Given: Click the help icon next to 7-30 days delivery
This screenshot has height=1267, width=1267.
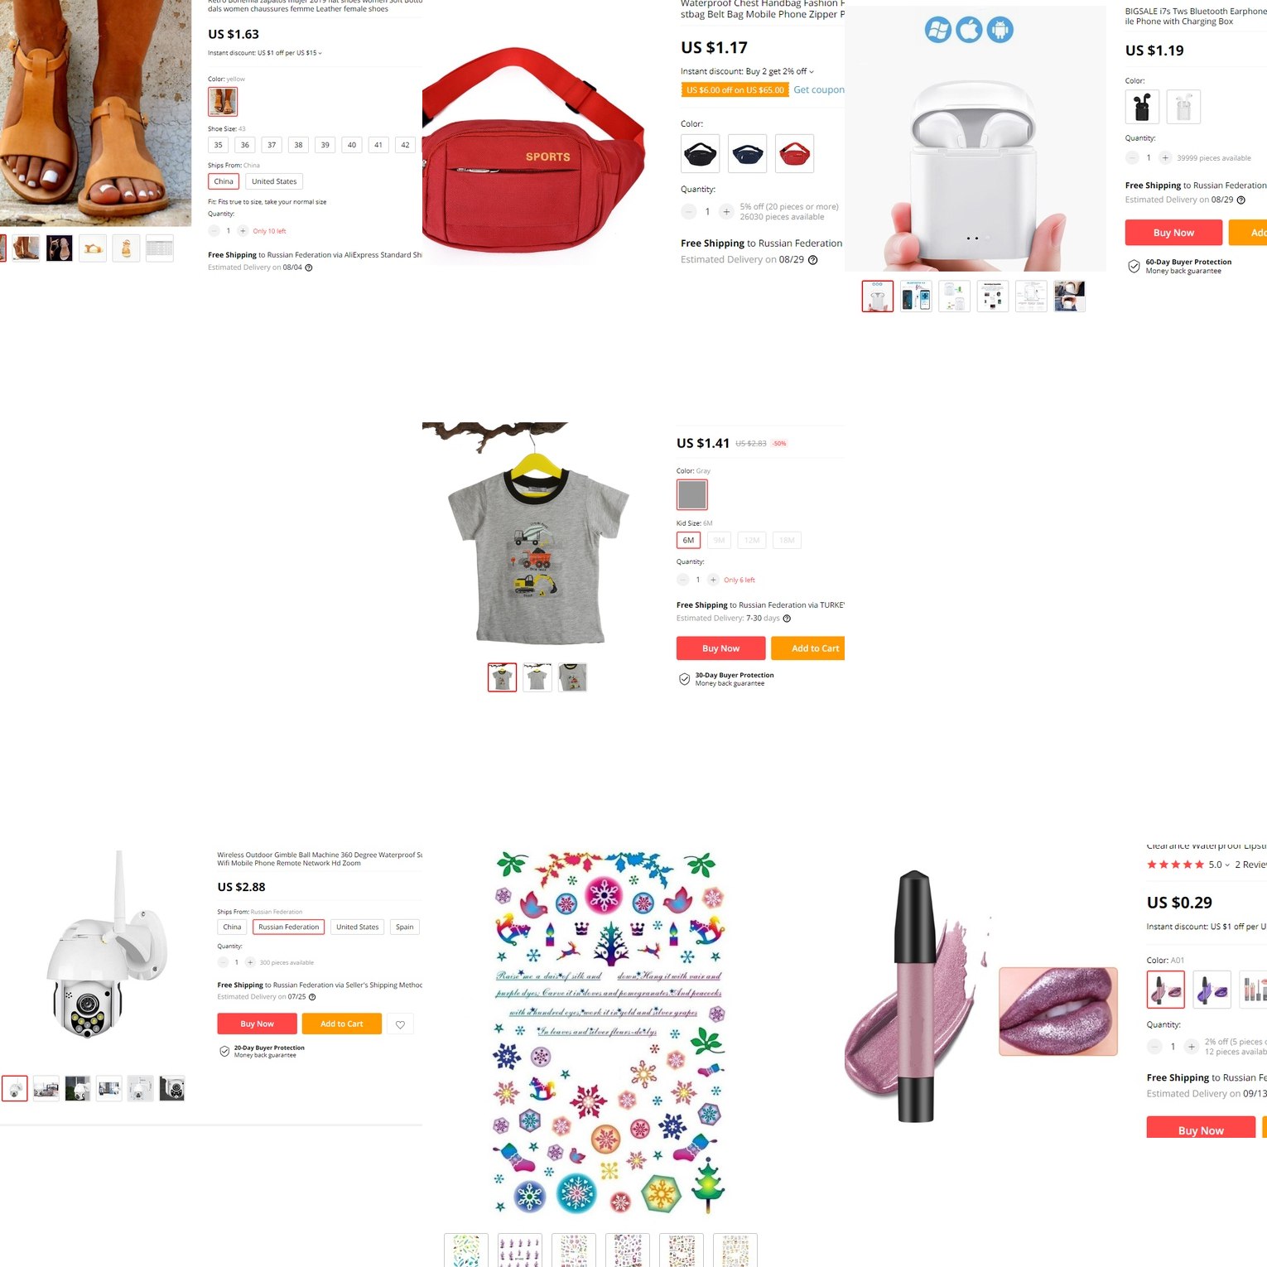Looking at the screenshot, I should pyautogui.click(x=787, y=619).
